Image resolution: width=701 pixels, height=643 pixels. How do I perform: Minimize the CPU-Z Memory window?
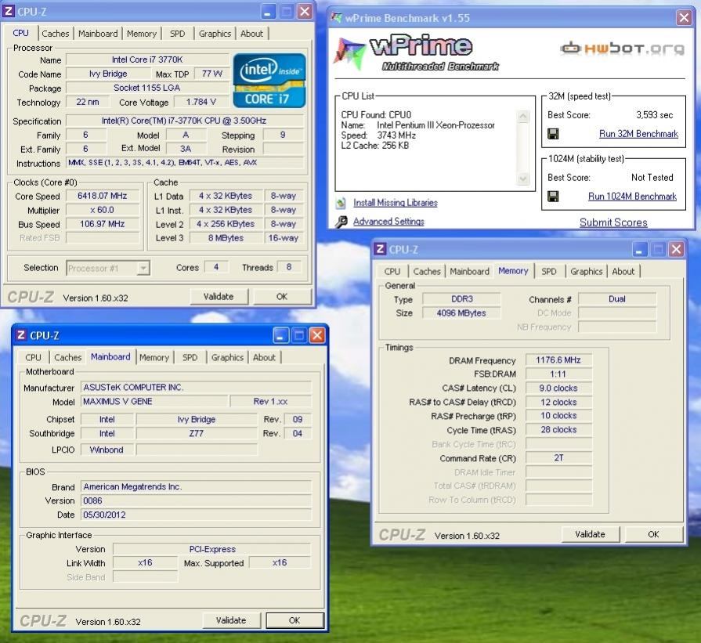(640, 249)
